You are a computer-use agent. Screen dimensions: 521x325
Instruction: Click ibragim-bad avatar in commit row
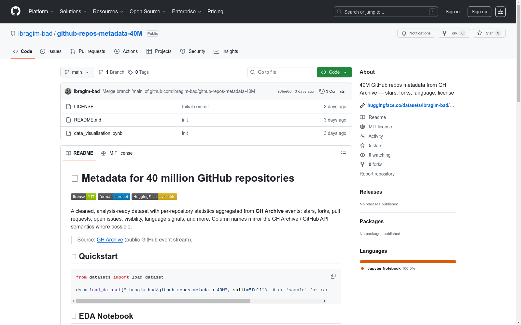pos(68,91)
